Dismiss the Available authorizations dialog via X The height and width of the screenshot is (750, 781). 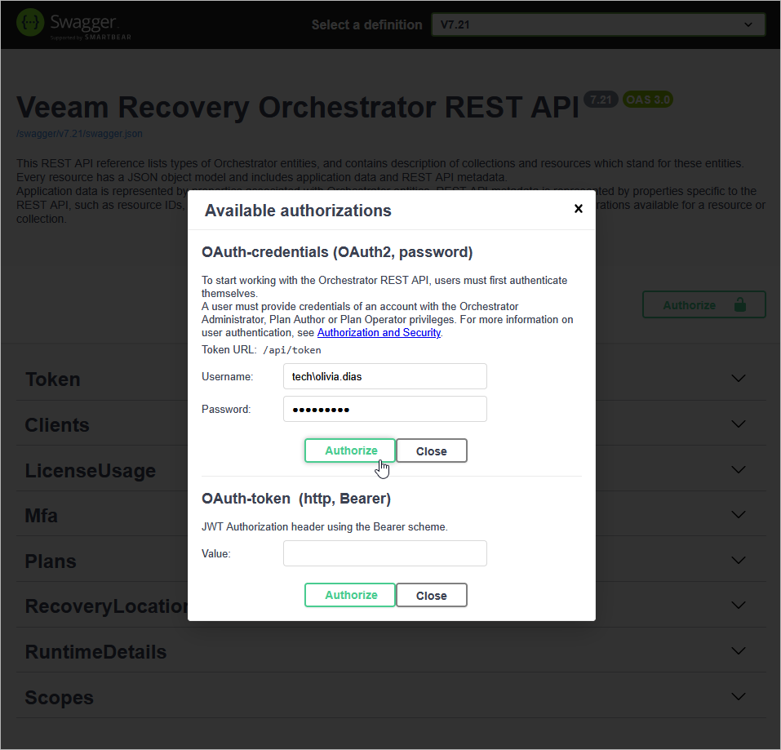point(578,208)
